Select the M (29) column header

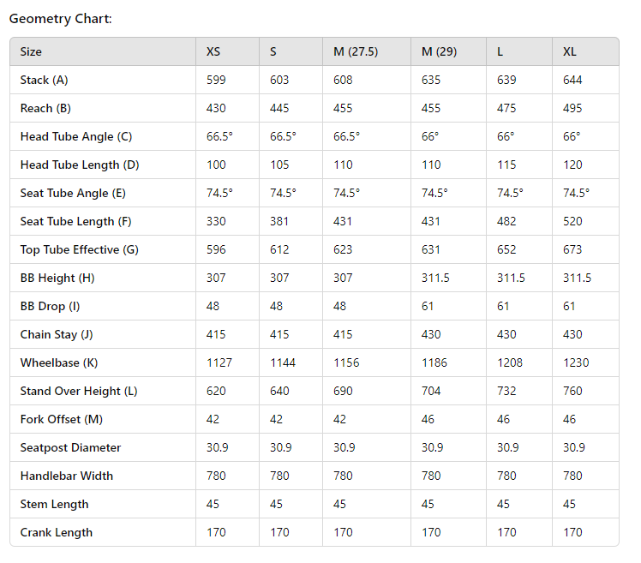click(439, 51)
